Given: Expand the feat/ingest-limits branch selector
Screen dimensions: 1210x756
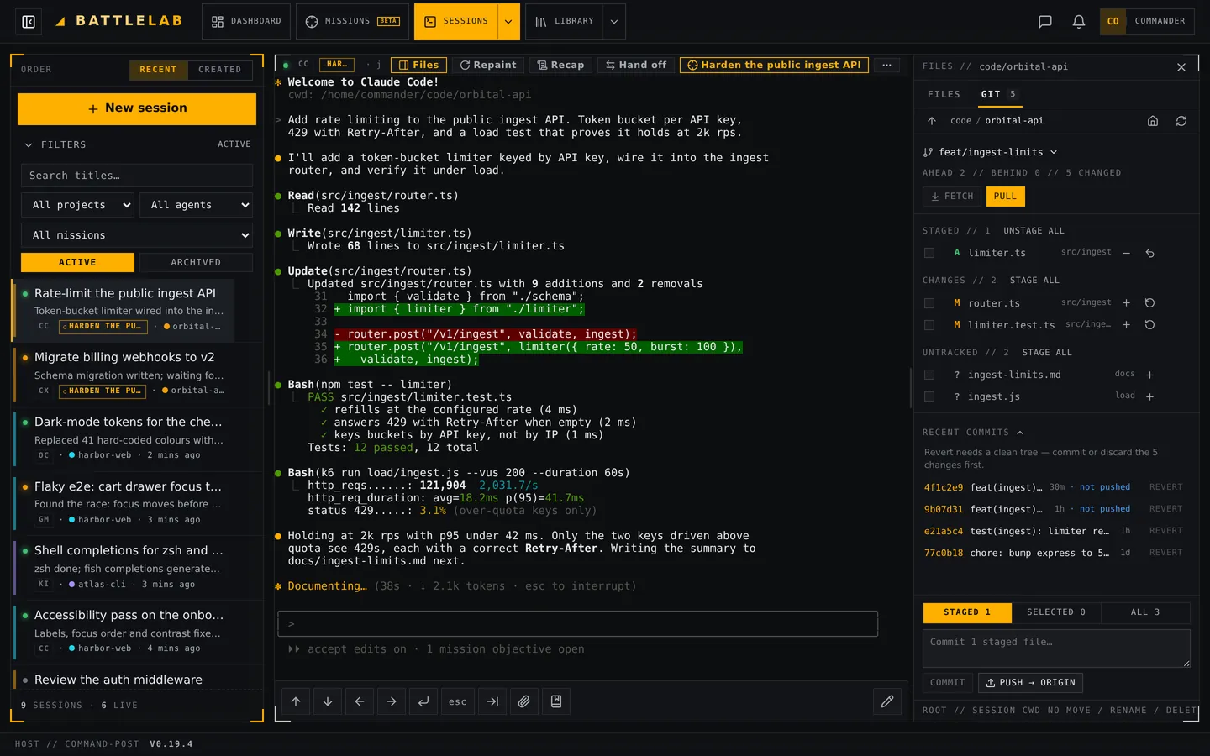Looking at the screenshot, I should point(990,152).
